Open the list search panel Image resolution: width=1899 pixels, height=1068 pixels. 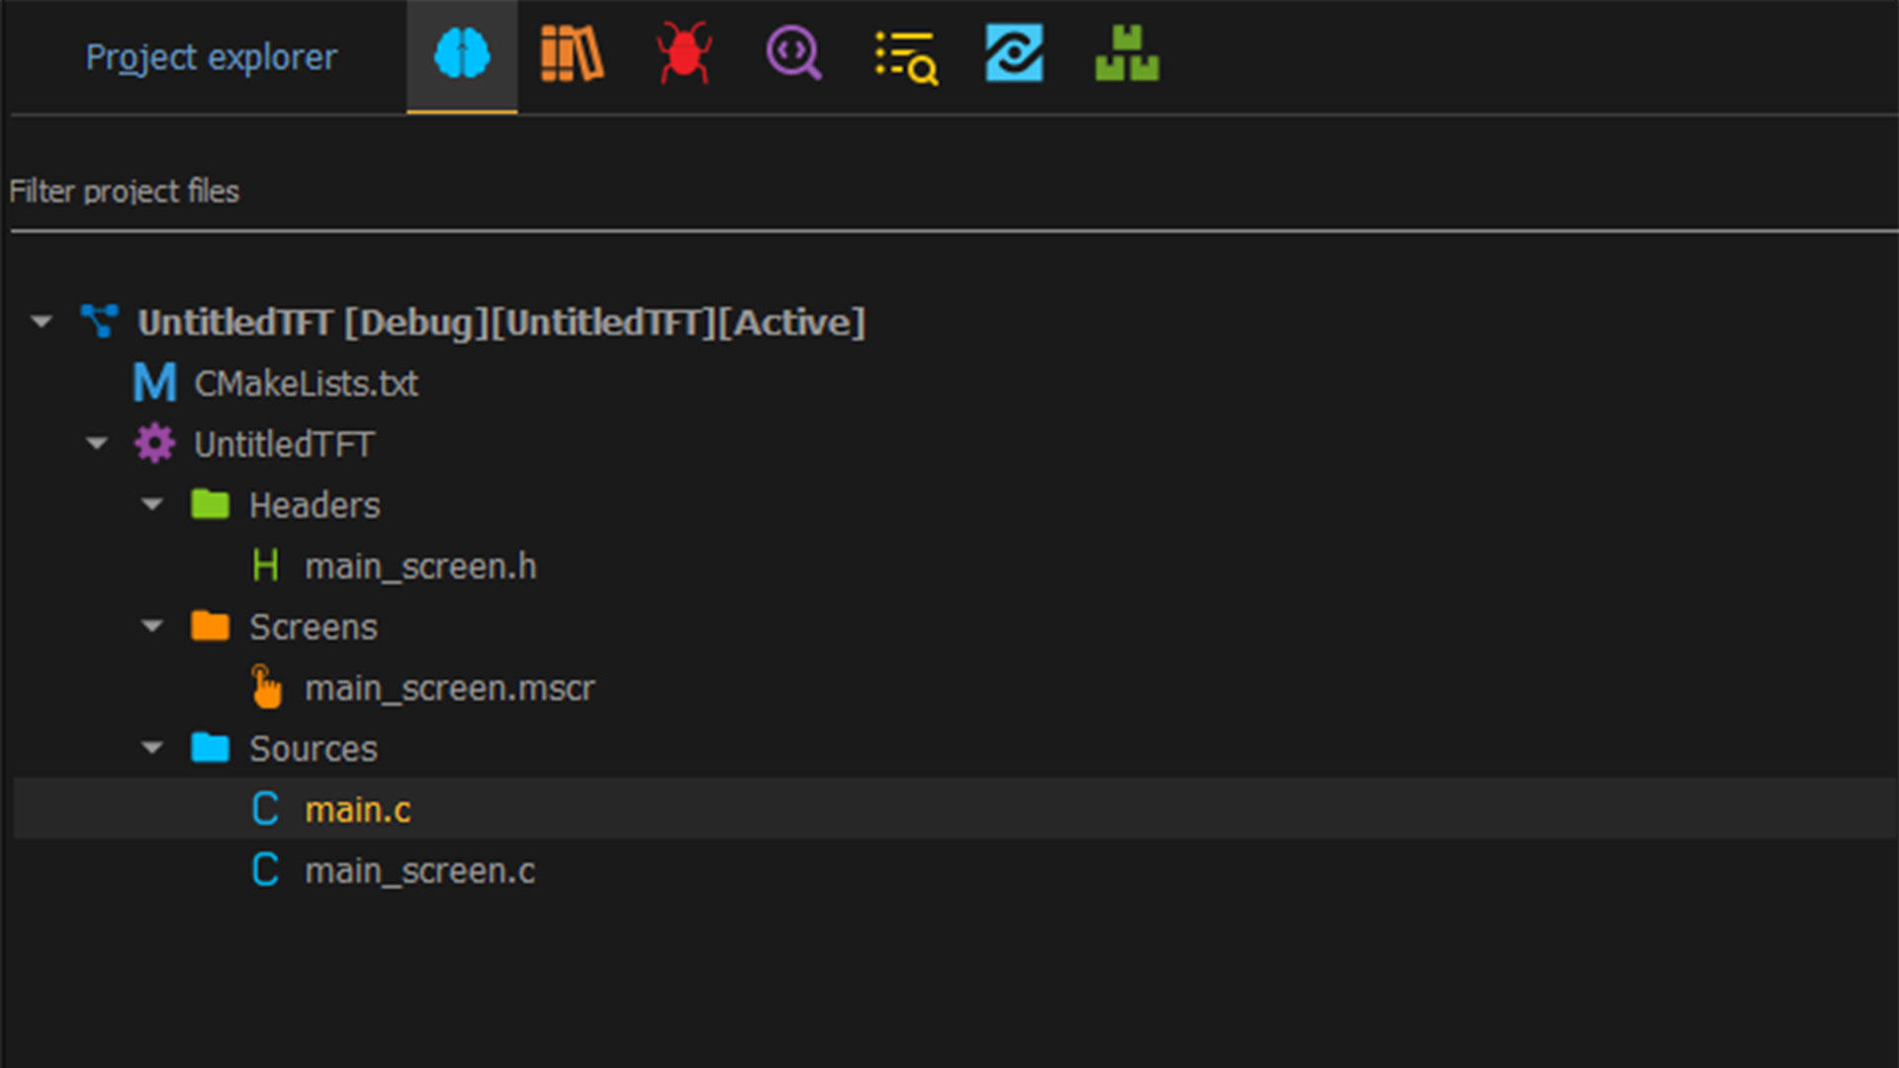tap(904, 53)
